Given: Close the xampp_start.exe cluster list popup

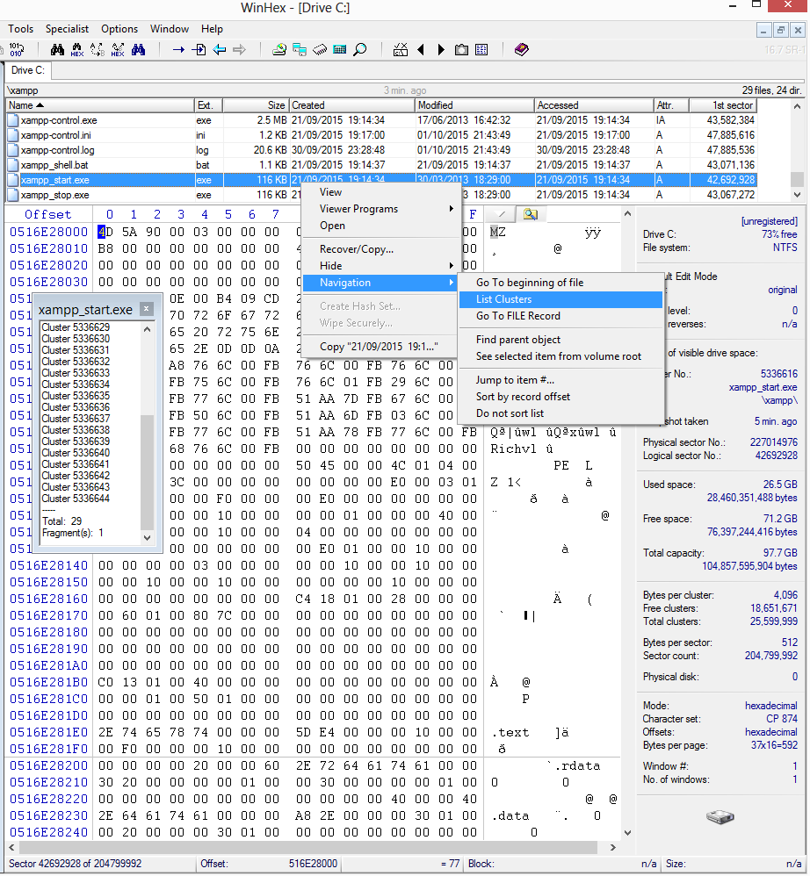Looking at the screenshot, I should coord(147,309).
